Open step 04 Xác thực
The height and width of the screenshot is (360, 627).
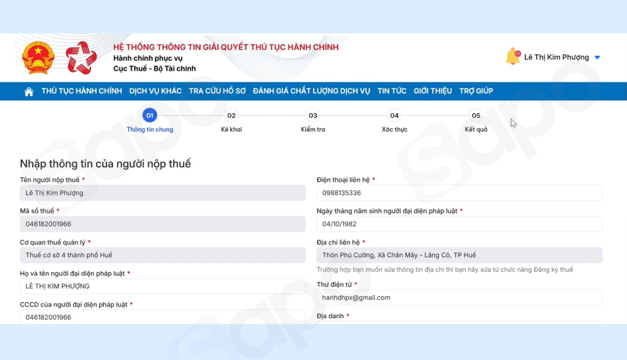pos(394,115)
